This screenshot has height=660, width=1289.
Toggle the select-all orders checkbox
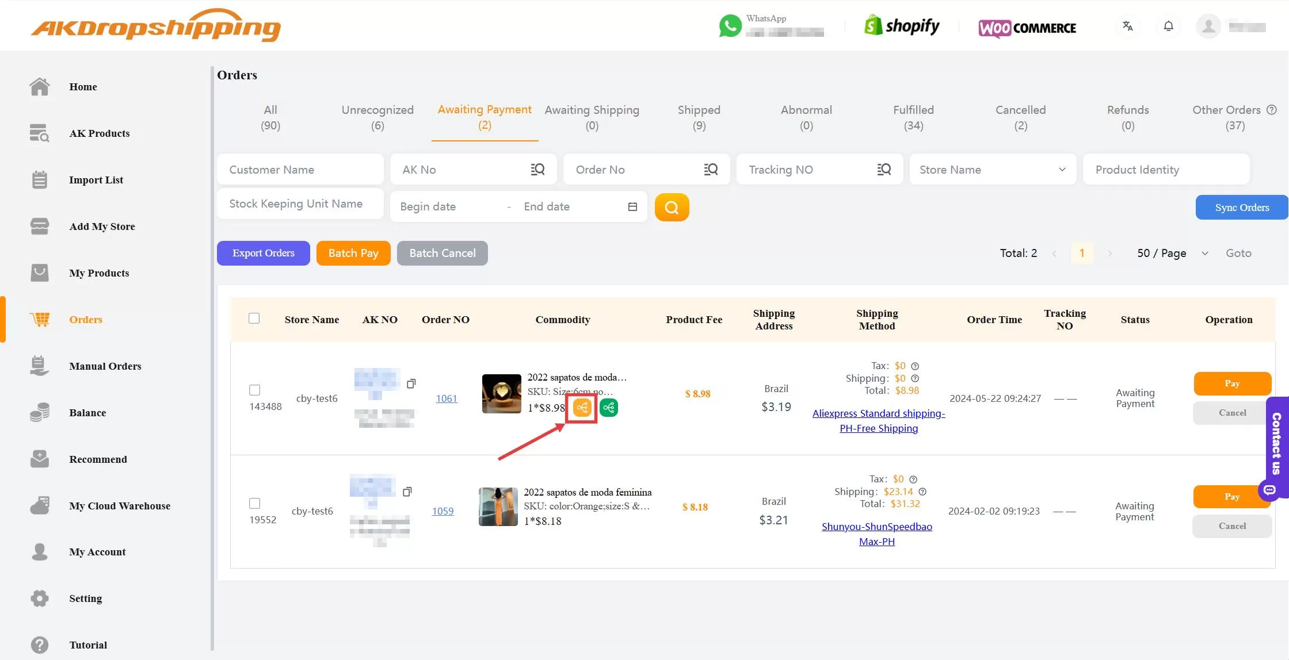[254, 318]
